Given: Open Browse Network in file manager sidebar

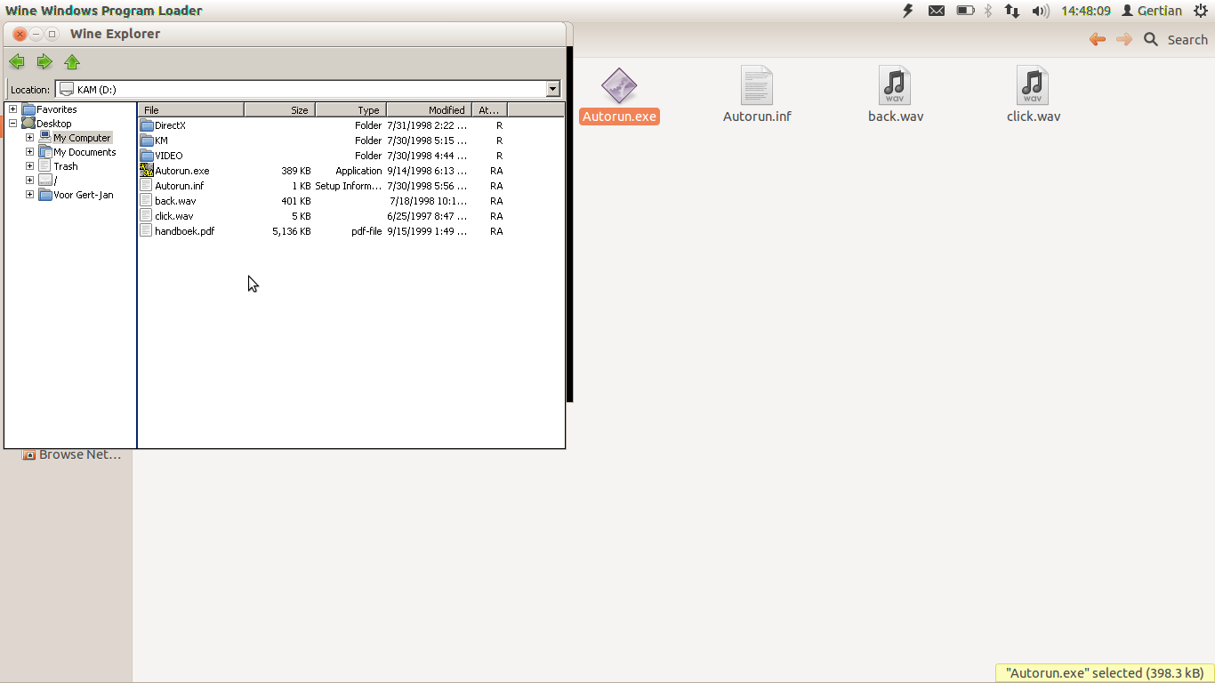Looking at the screenshot, I should point(72,454).
